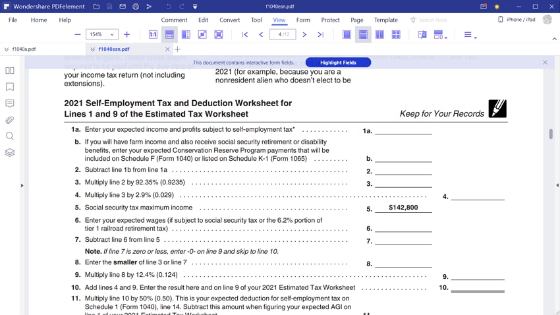Click the redo arrow icon
Screen dimensions: 560x315
click(x=182, y=7)
